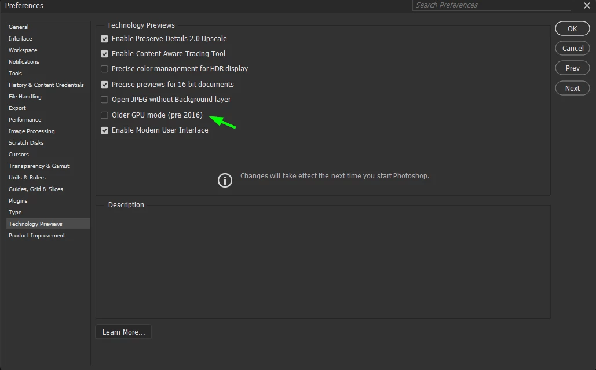The height and width of the screenshot is (370, 596).
Task: Uncheck Enable Preserve Details 2.0 Upscale
Action: [x=104, y=39]
